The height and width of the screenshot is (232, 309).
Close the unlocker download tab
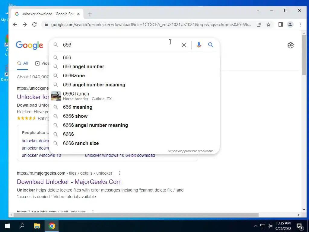78,14
